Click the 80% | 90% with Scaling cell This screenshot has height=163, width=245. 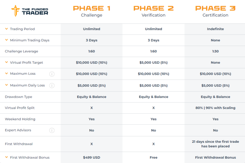point(215,108)
